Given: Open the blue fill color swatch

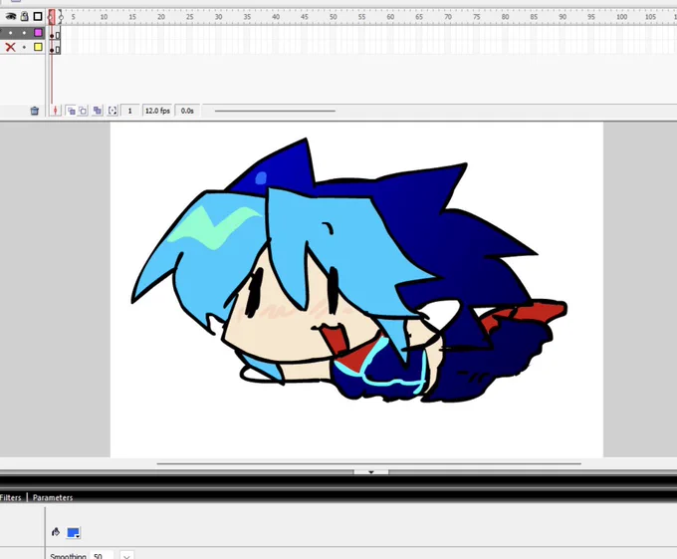Looking at the screenshot, I should (x=73, y=533).
